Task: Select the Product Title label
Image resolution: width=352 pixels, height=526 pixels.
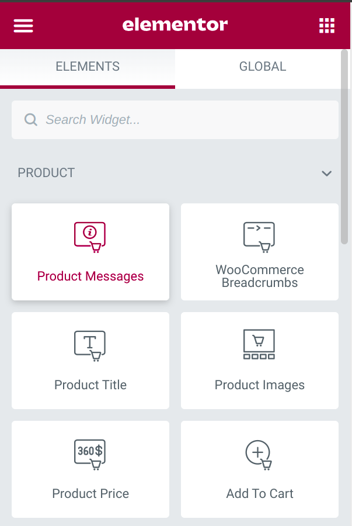Action: click(90, 385)
